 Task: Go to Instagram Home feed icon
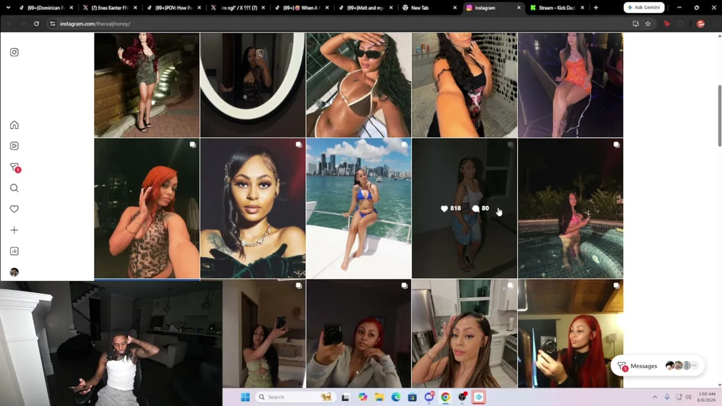click(14, 125)
